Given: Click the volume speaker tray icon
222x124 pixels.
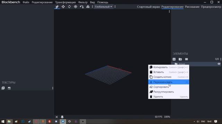Looking at the screenshot, I should click(198, 122).
